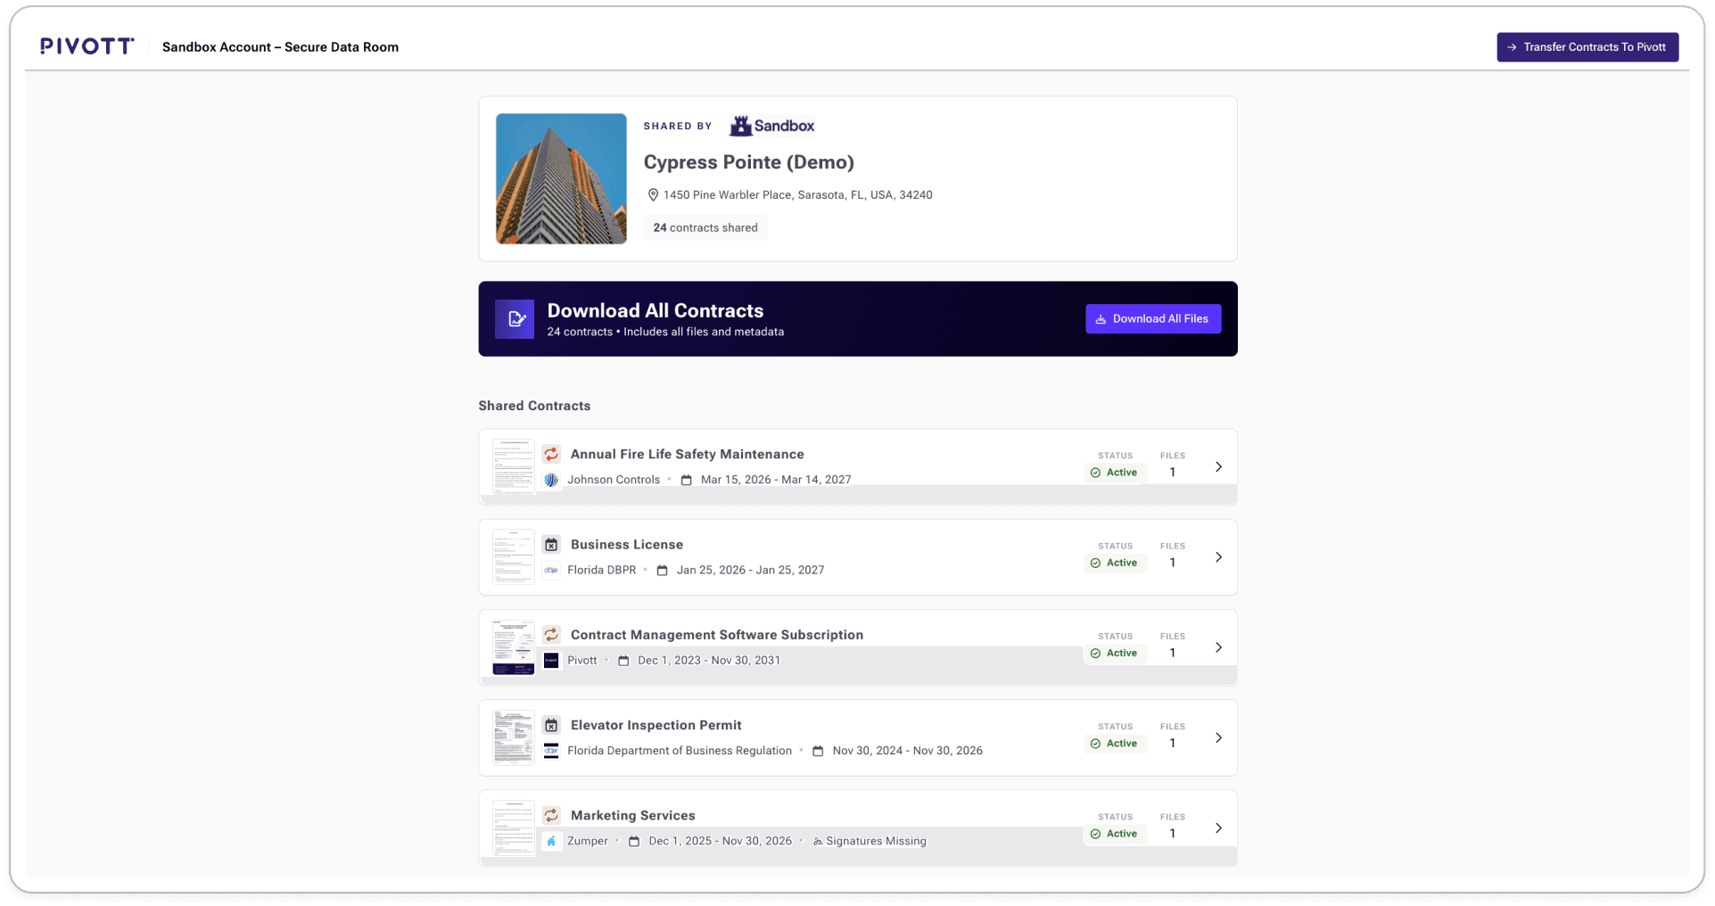Click Florida Department of Business Regulation logo
Image resolution: width=1715 pixels, height=906 pixels.
tap(551, 751)
